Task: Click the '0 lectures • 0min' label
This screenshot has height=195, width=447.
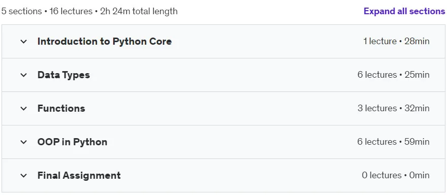Action: coord(396,175)
